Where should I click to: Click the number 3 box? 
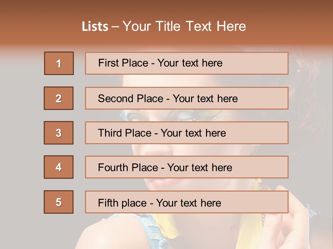(59, 133)
